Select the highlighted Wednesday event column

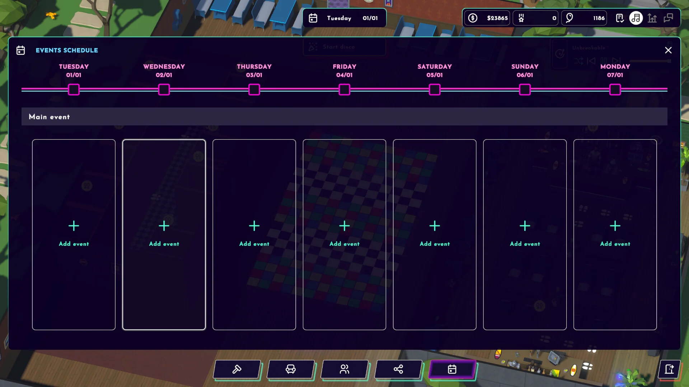pos(164,235)
